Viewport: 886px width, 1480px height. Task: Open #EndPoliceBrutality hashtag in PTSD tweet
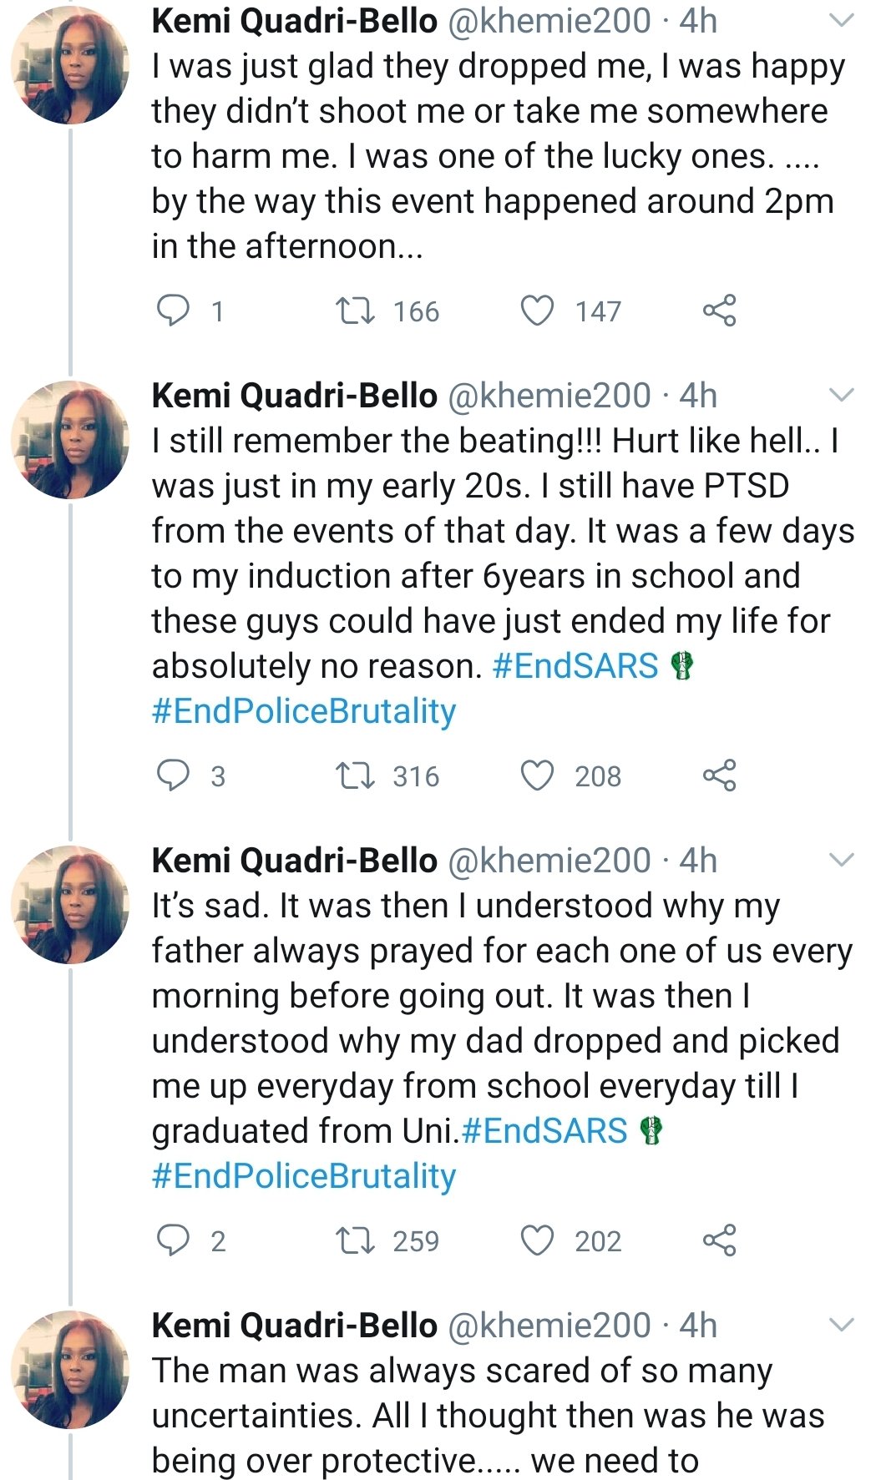click(304, 711)
